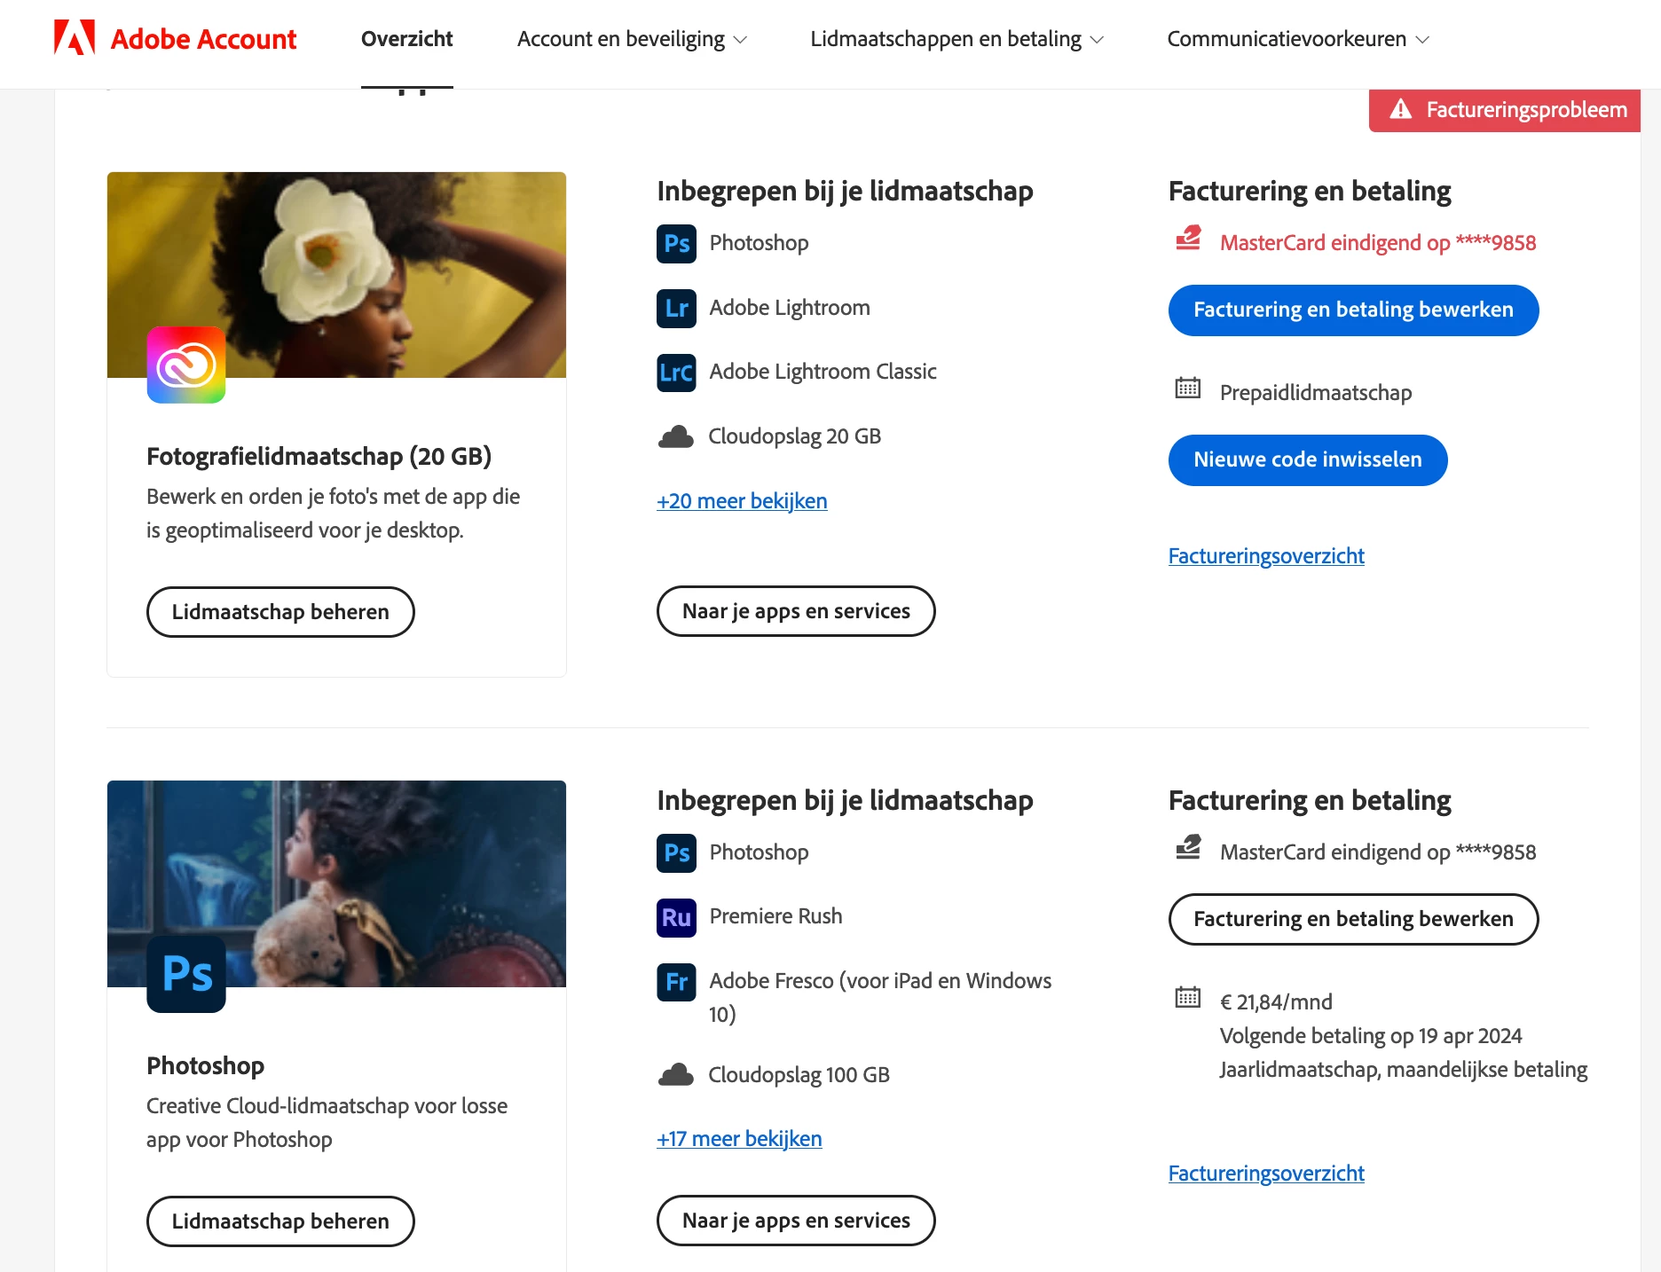The width and height of the screenshot is (1661, 1272).
Task: Click the Lightroom Classic LrC icon
Action: click(x=676, y=373)
